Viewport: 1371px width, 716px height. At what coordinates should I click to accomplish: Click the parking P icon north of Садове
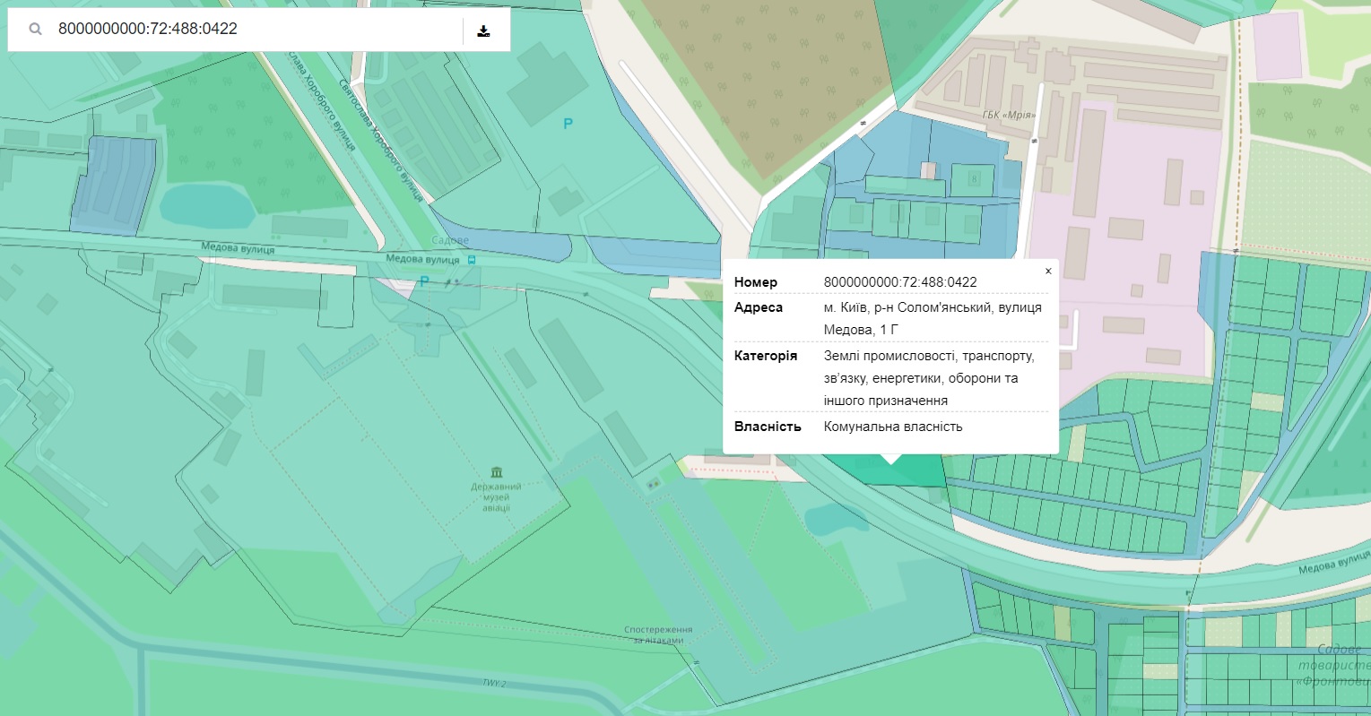tap(568, 125)
